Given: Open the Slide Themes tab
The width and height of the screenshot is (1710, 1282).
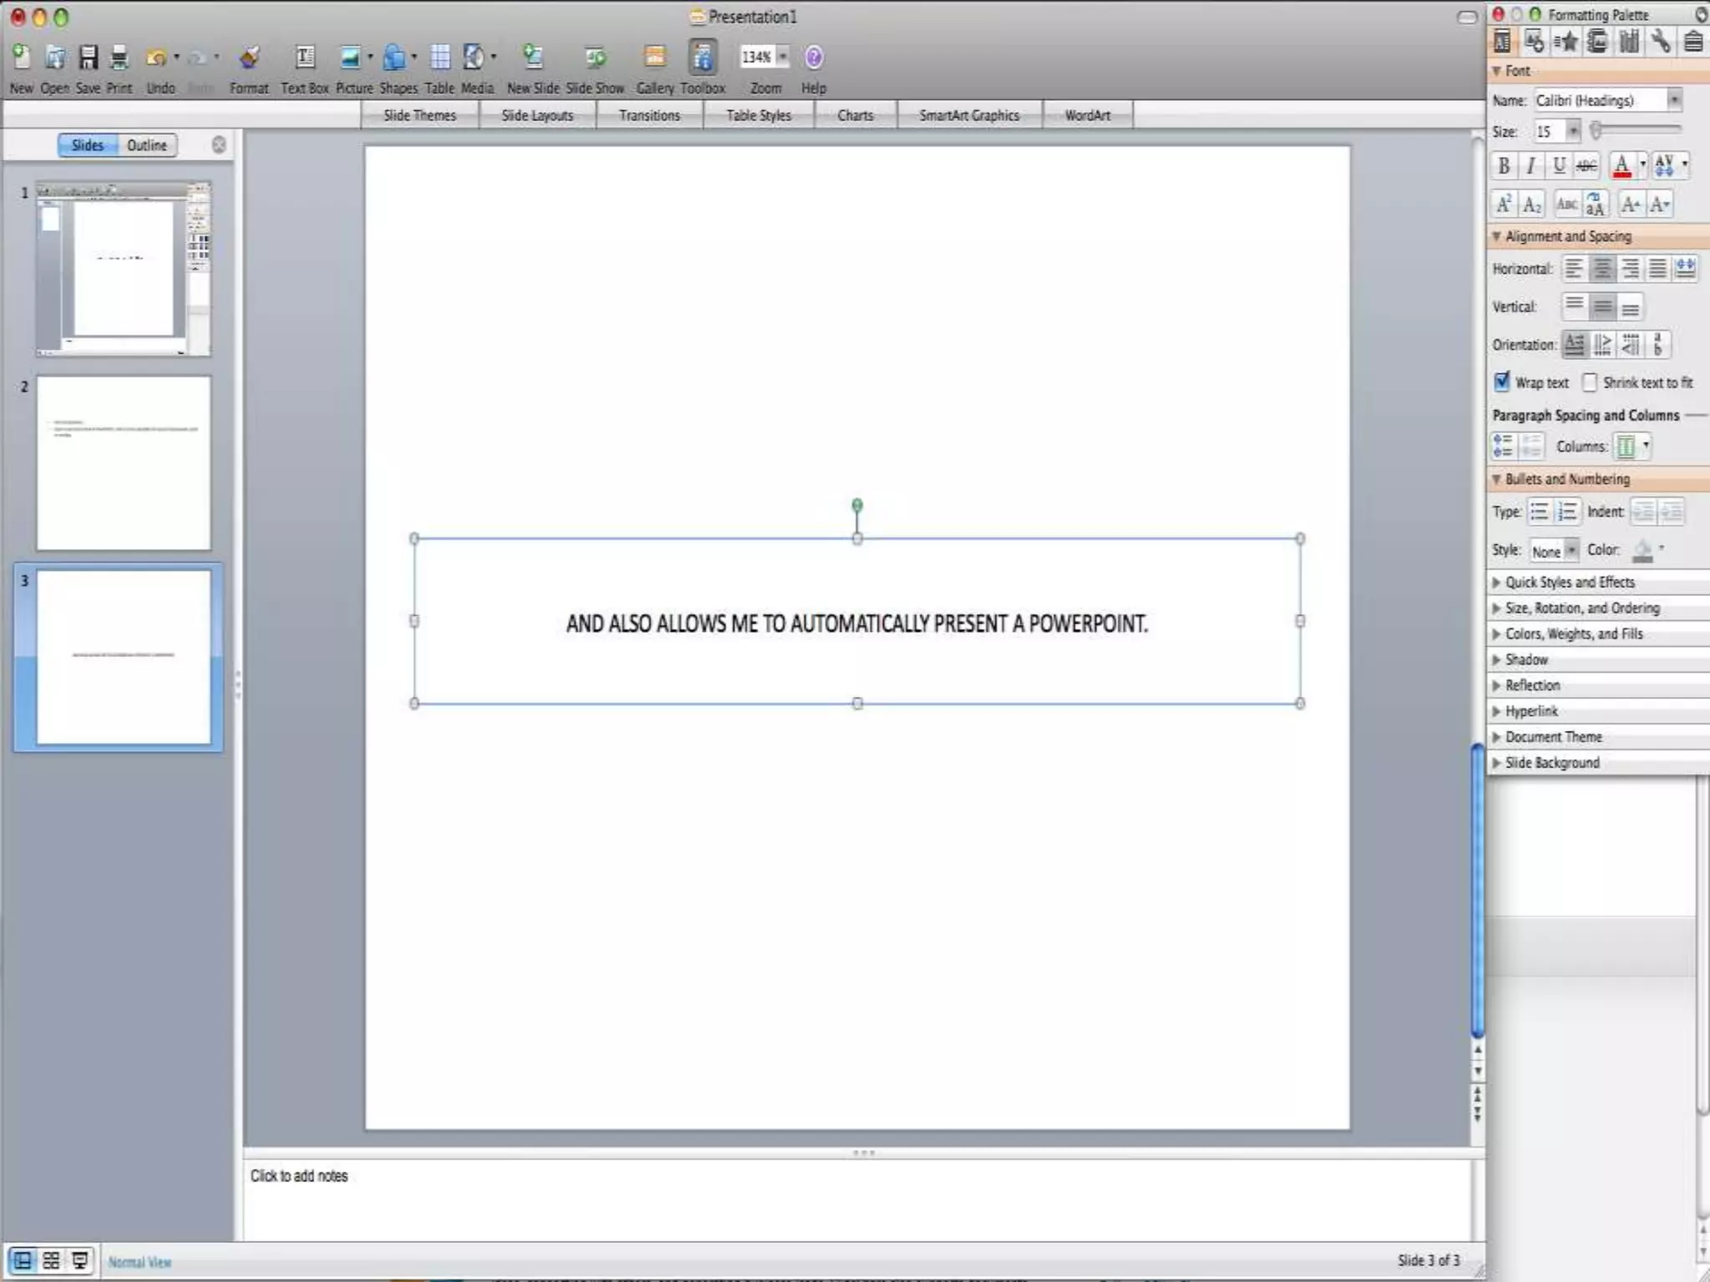Looking at the screenshot, I should [420, 115].
